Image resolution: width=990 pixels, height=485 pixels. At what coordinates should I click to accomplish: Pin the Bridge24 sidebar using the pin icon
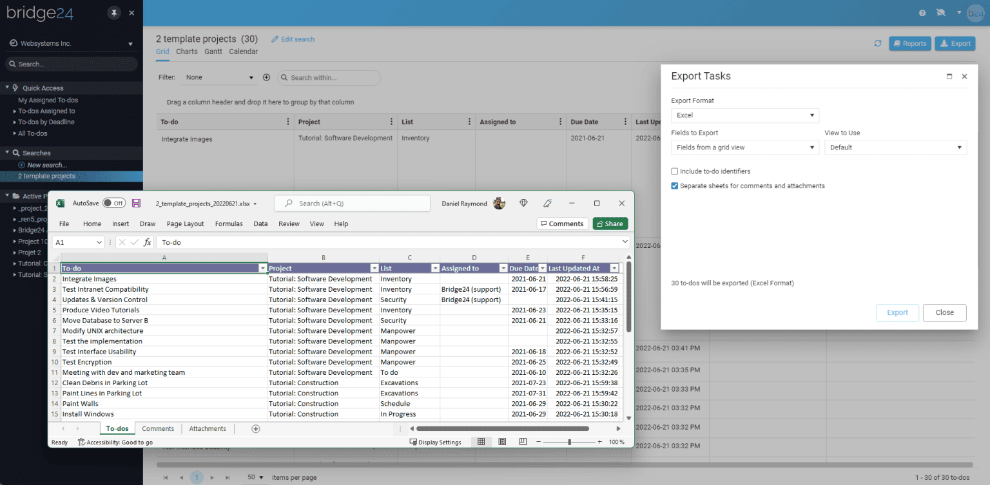click(x=114, y=12)
